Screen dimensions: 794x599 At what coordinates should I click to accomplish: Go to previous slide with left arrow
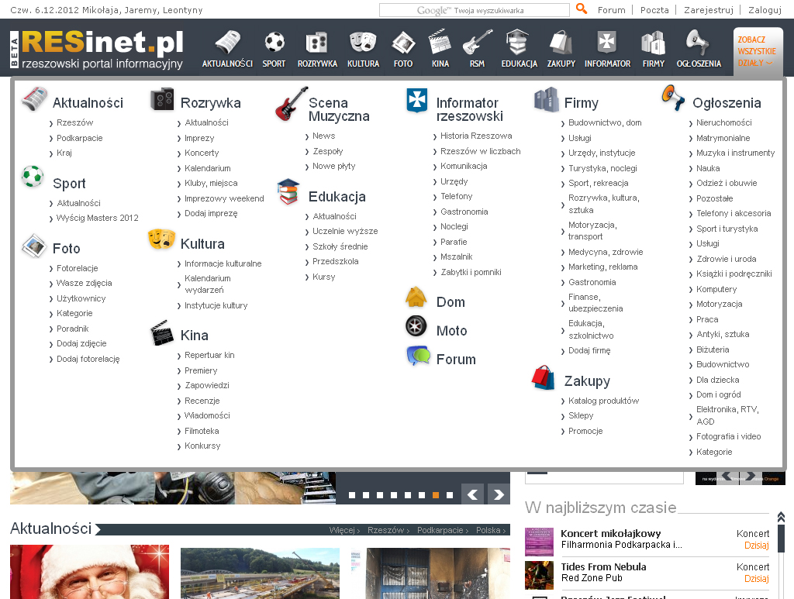(x=473, y=494)
